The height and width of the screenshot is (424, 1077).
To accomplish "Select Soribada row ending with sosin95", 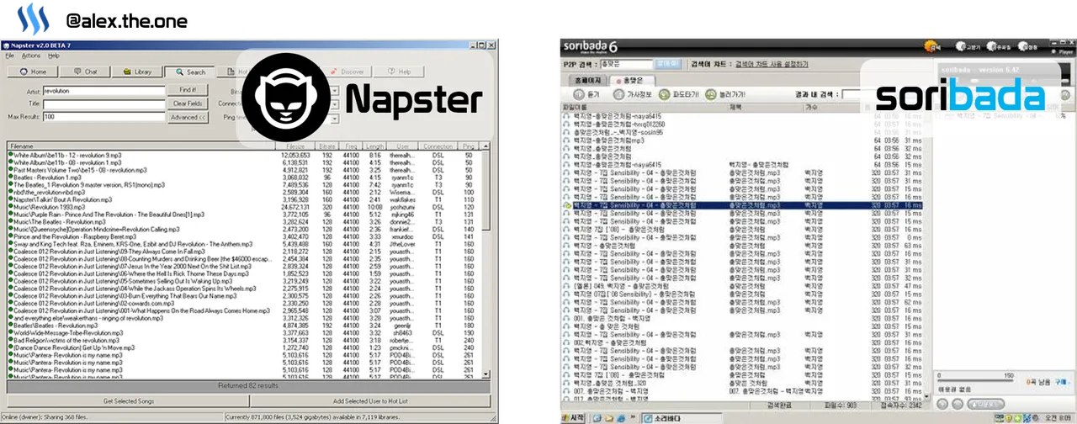I will (743, 132).
